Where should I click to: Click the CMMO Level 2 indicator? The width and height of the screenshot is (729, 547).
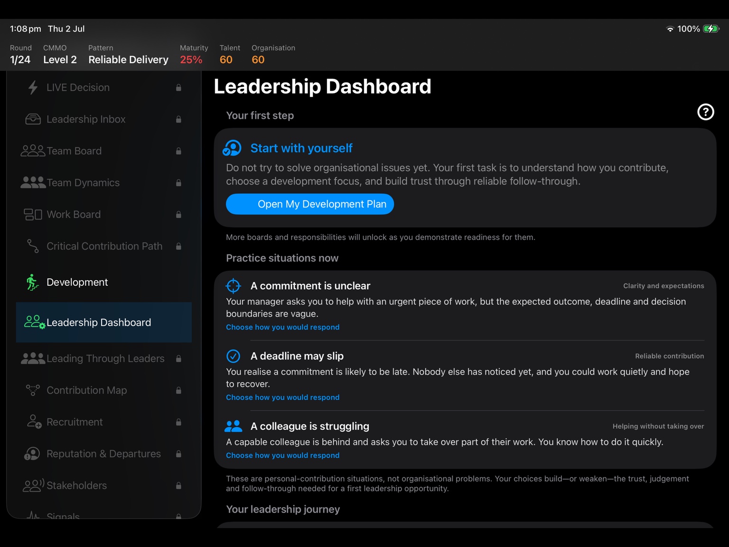point(60,55)
